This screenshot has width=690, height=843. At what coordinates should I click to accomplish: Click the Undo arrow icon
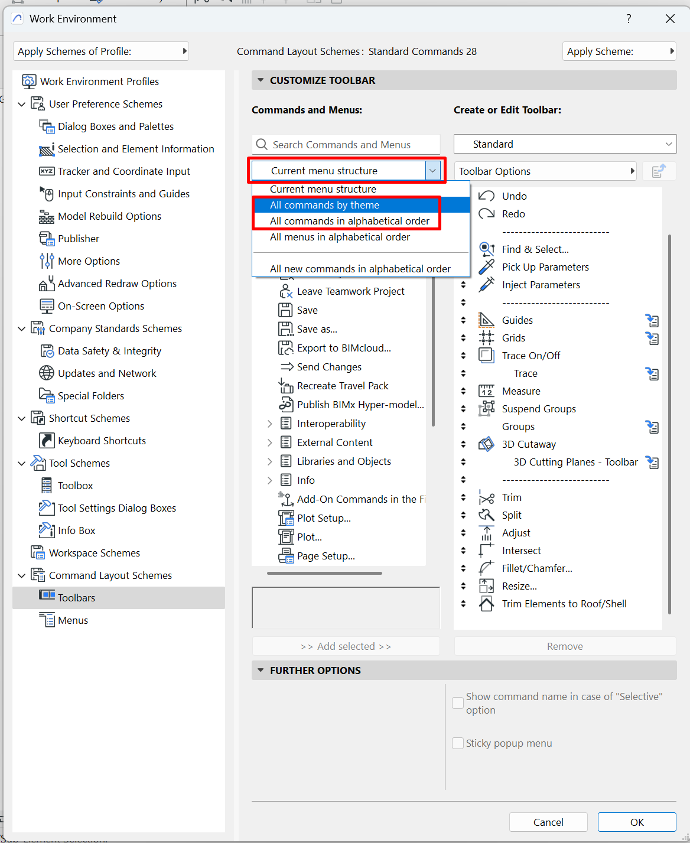pyautogui.click(x=486, y=196)
